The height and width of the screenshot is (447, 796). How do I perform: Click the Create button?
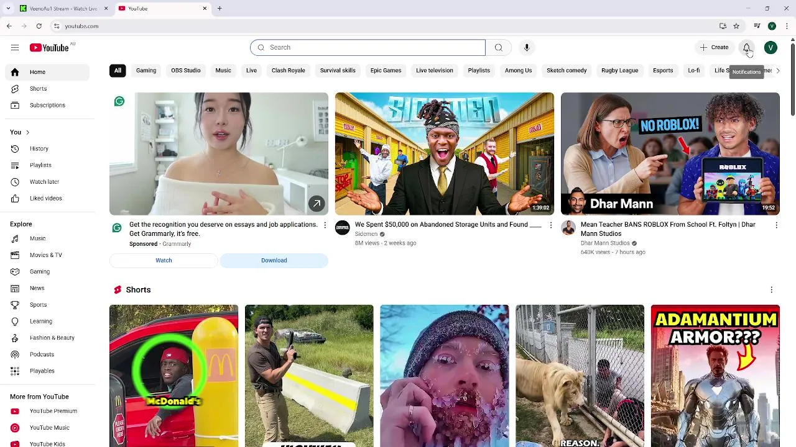point(714,47)
